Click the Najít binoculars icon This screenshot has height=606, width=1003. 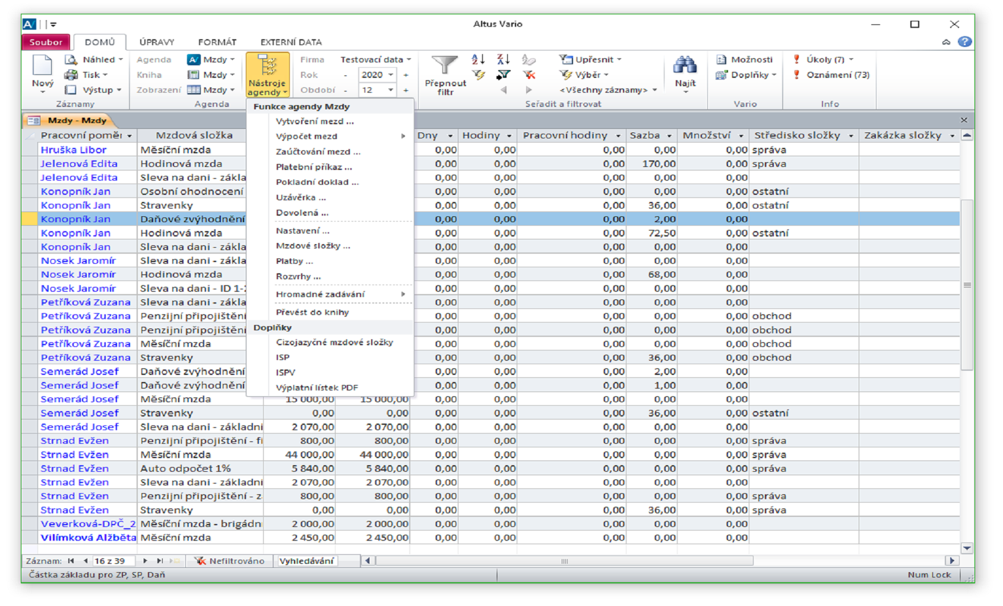pyautogui.click(x=685, y=65)
